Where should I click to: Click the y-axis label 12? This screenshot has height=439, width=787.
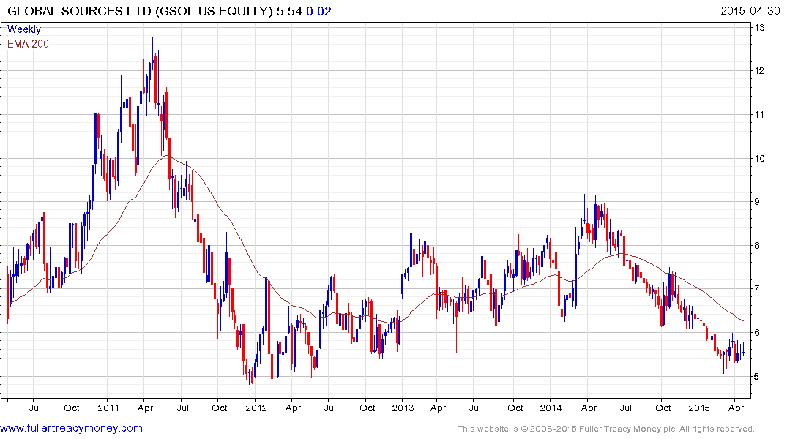[759, 71]
